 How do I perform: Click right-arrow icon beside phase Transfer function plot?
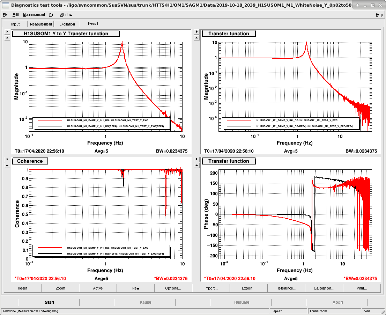[196, 159]
